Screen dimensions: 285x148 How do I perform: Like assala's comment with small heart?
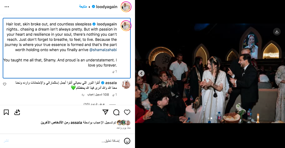pyautogui.click(x=5, y=84)
